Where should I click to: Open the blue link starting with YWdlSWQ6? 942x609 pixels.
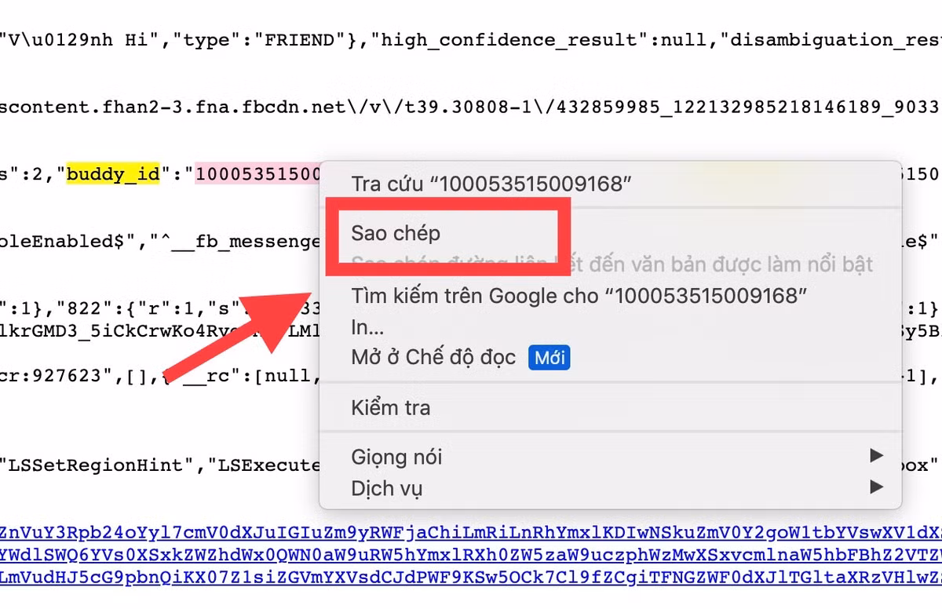click(471, 554)
